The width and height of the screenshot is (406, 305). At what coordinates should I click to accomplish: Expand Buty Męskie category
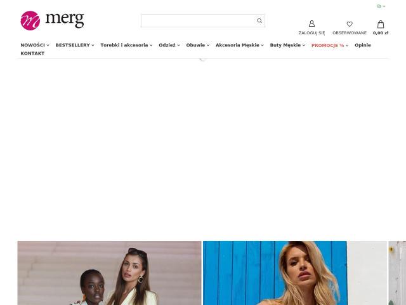[x=287, y=45]
